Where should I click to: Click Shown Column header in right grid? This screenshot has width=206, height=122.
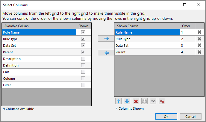pyautogui.click(x=147, y=26)
